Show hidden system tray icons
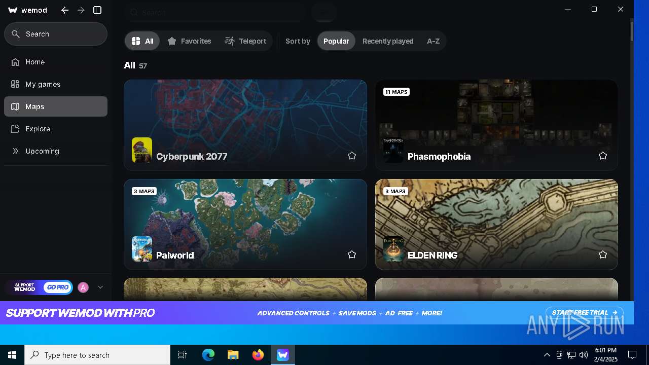Screen dimensions: 649x365 (x=547, y=355)
